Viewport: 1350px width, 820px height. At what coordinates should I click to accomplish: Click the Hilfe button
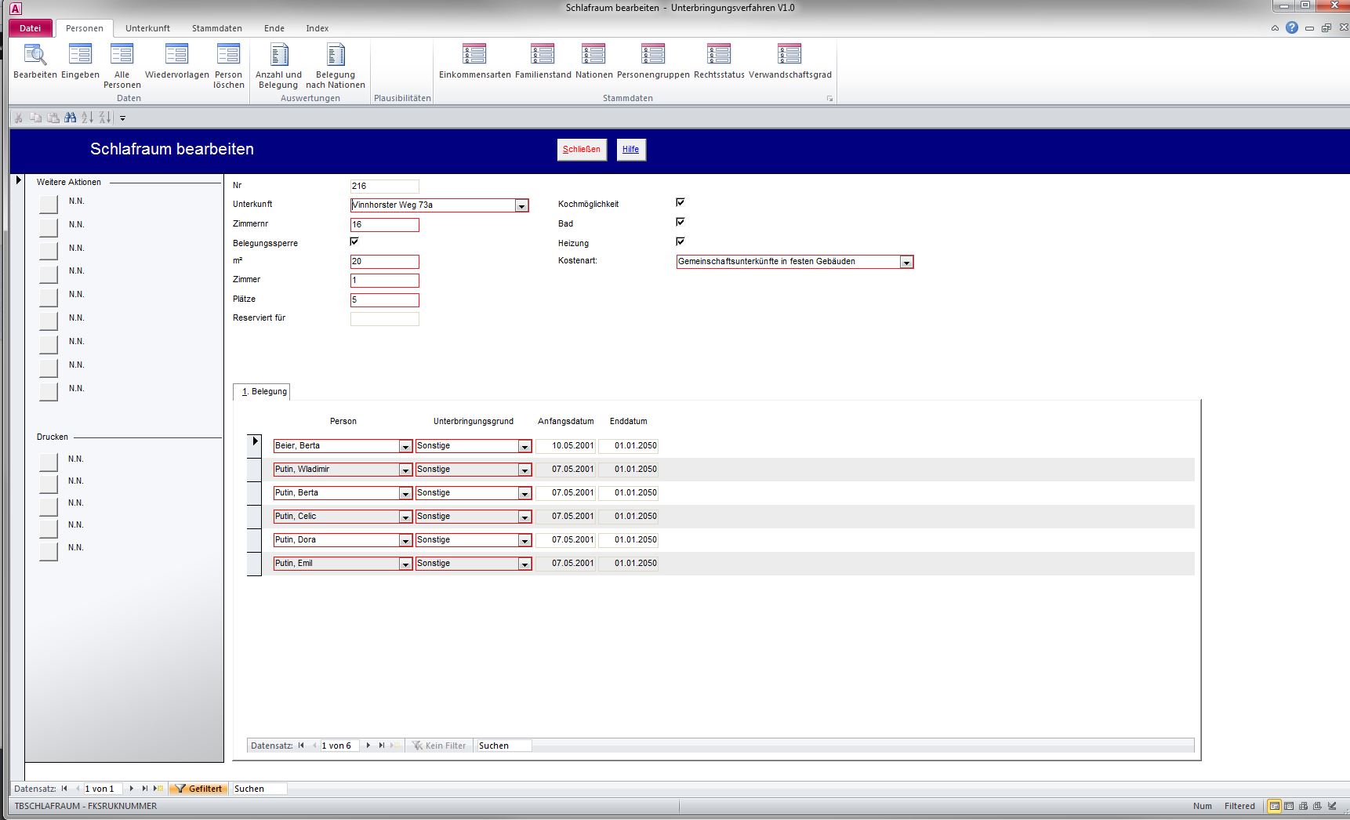click(631, 149)
